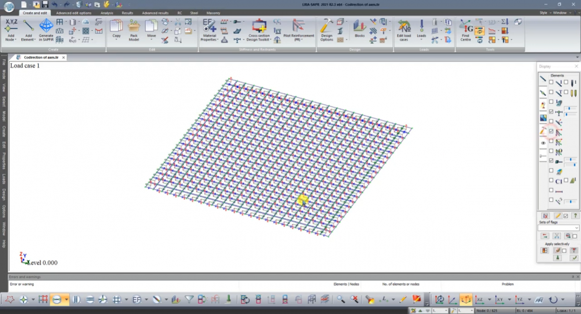Screen dimensions: 581x314
Task: Click the Find Centre tool
Action: [x=465, y=29]
